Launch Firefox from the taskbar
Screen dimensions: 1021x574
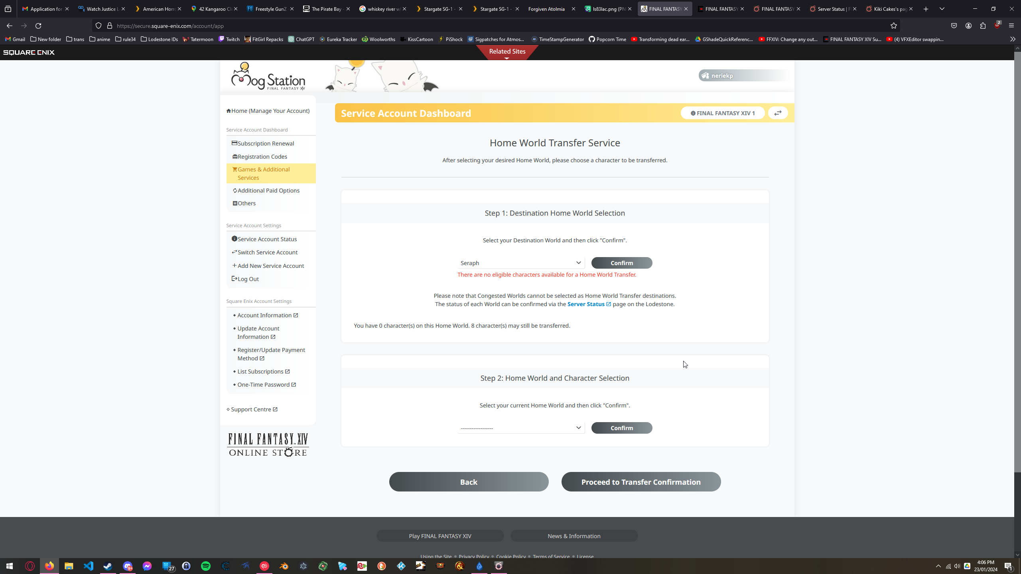[x=49, y=566]
